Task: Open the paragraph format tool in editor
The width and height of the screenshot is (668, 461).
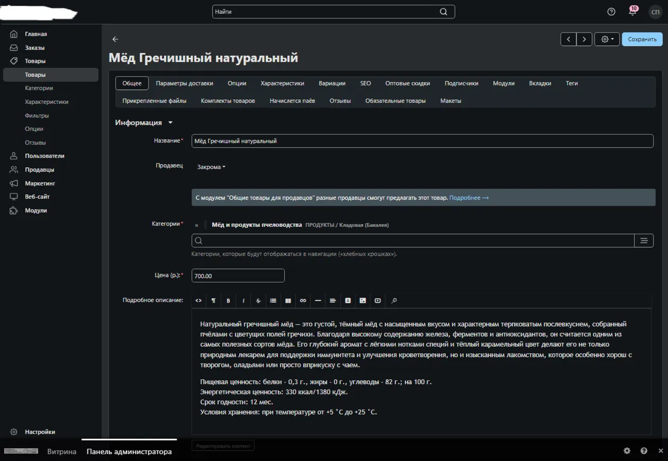Action: [213, 300]
